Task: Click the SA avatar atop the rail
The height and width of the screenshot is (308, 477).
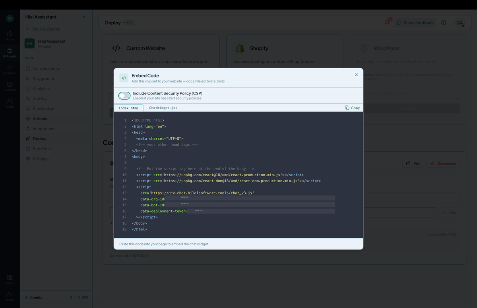Action: pyautogui.click(x=10, y=18)
